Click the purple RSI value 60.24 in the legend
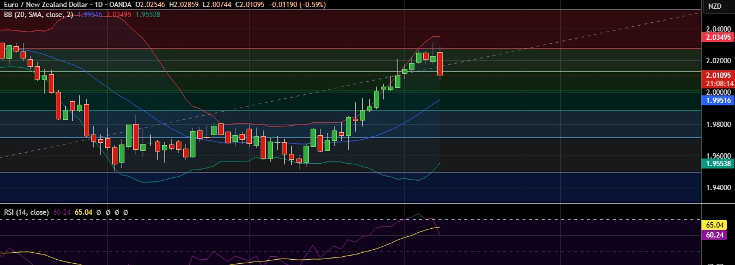Image resolution: width=735 pixels, height=265 pixels. coord(61,212)
